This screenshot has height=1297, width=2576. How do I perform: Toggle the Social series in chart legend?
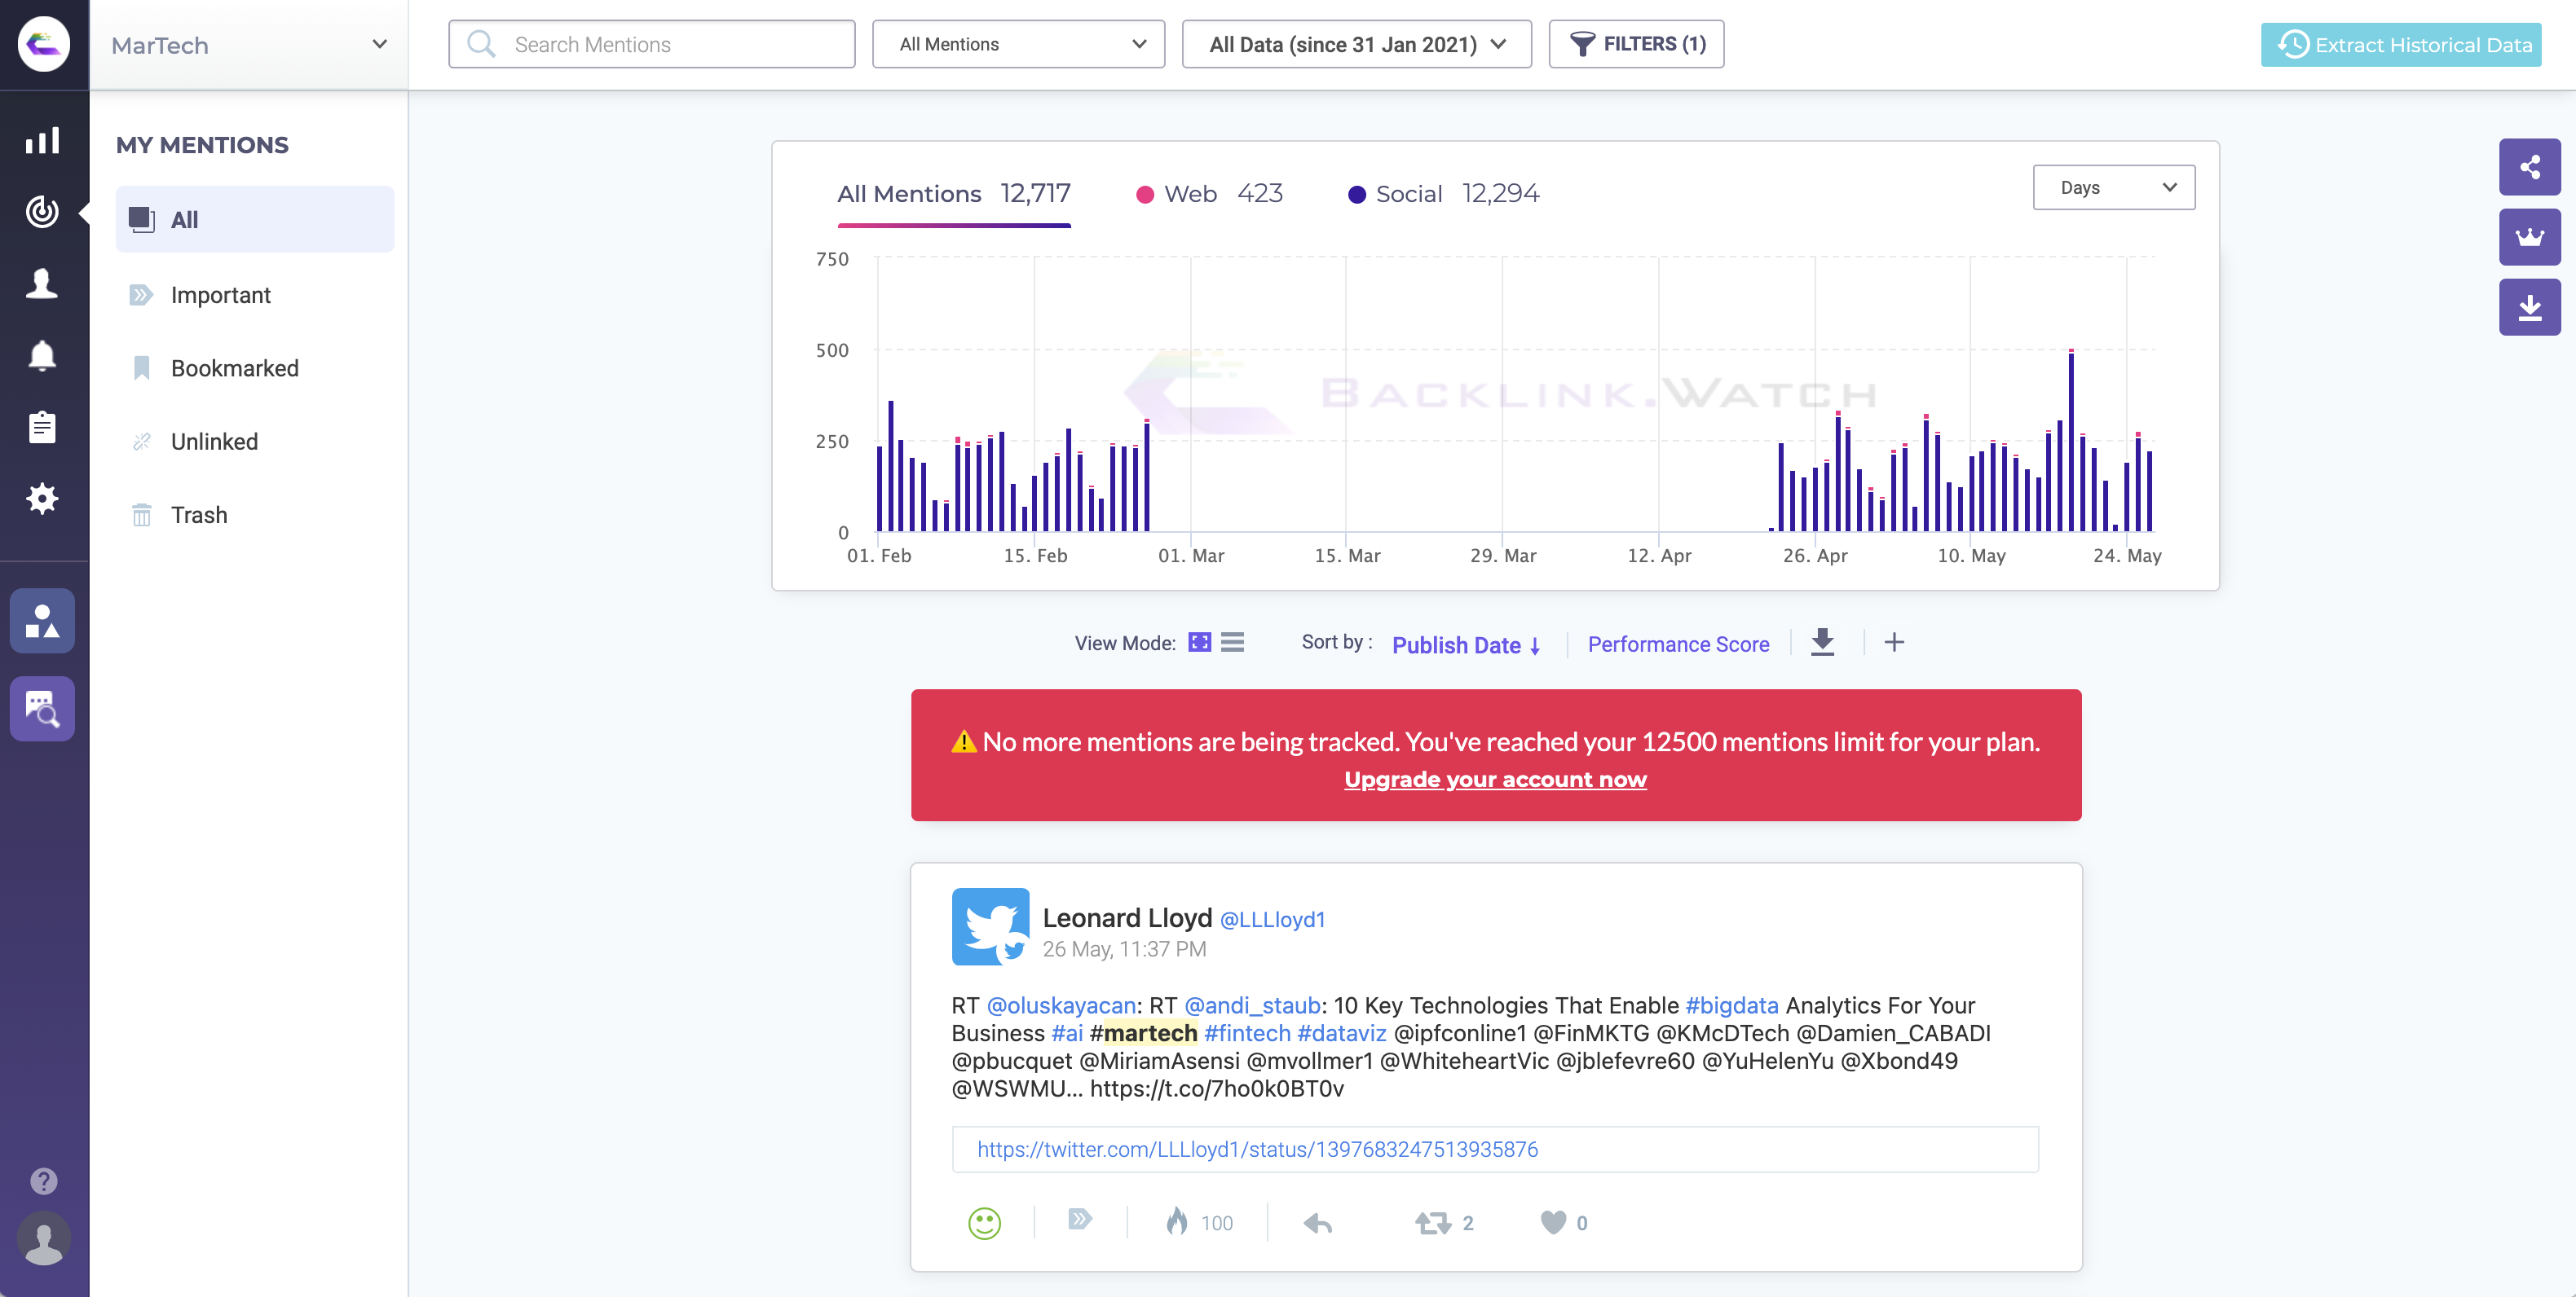[1443, 194]
